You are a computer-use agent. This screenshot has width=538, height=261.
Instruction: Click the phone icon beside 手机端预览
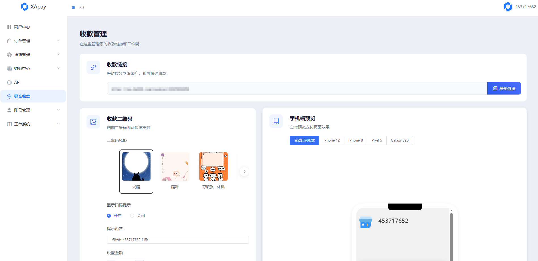coord(276,121)
